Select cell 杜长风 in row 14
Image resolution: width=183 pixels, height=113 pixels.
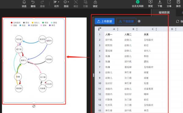[114, 105]
